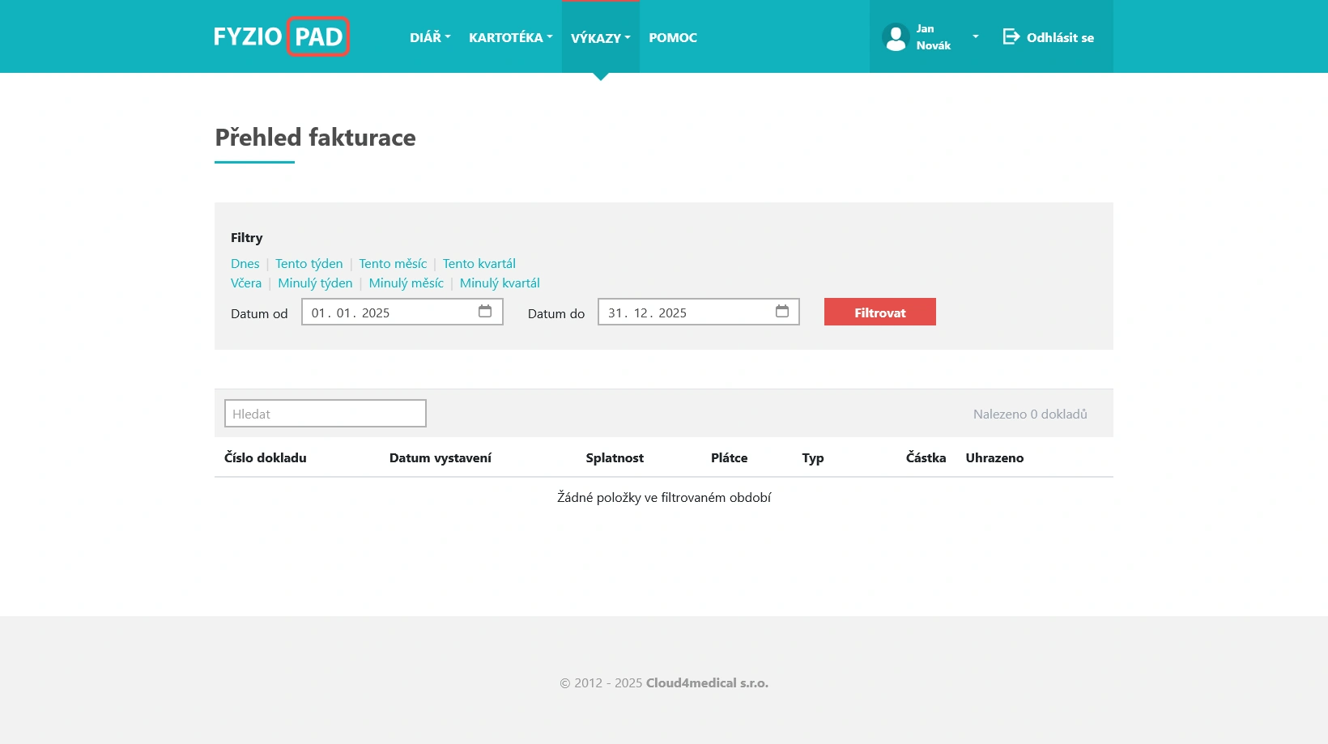Screen dimensions: 1328x744
Task: Apply the Včera filter link
Action: click(246, 283)
